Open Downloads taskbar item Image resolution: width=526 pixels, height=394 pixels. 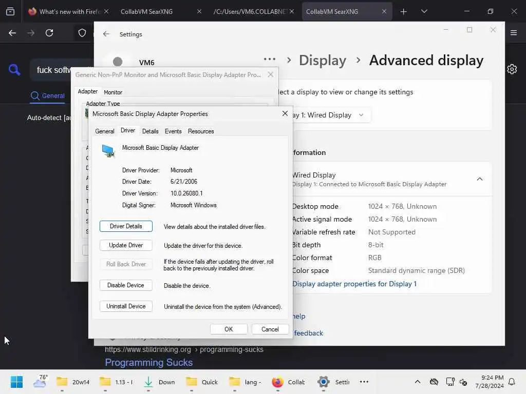pos(159,382)
